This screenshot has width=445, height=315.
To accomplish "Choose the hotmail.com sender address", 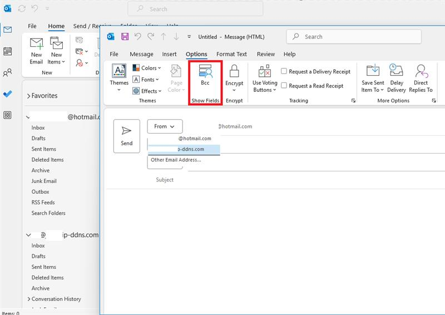I will pos(184,139).
